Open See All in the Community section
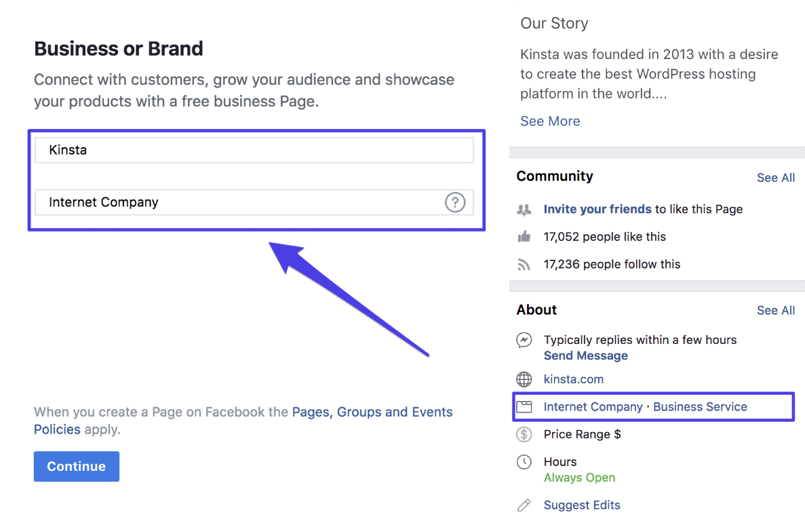 pyautogui.click(x=775, y=177)
